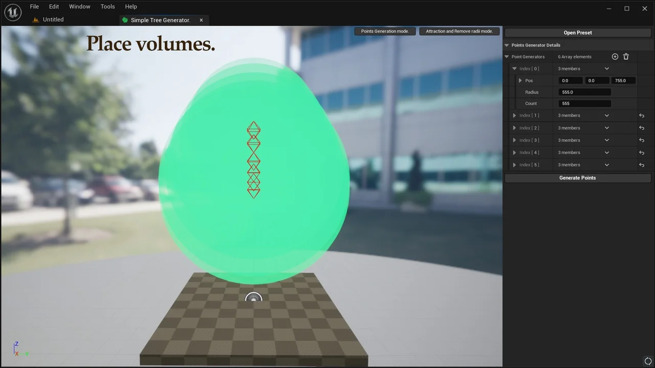
Task: Expand the Index [2] entry
Action: click(x=515, y=128)
